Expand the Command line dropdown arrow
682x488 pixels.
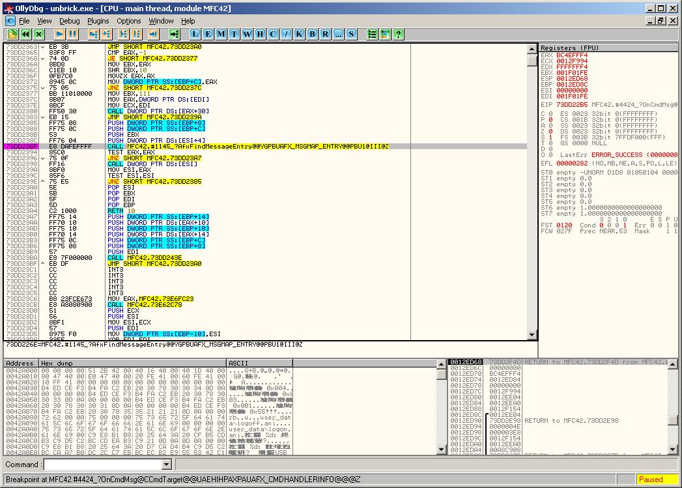[166, 465]
